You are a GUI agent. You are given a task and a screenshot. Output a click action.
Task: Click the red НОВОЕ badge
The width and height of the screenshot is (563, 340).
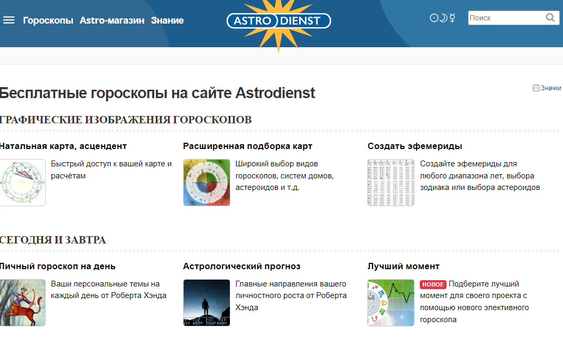433,284
